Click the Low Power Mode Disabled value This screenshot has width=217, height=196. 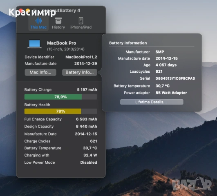click(x=89, y=163)
